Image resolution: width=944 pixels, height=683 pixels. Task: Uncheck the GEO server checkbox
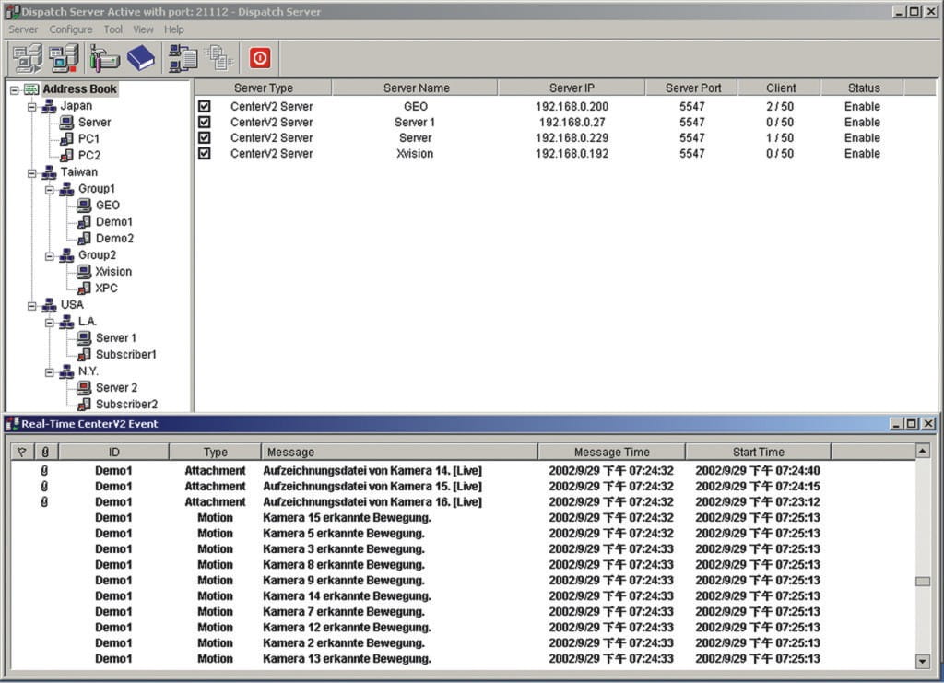coord(205,107)
